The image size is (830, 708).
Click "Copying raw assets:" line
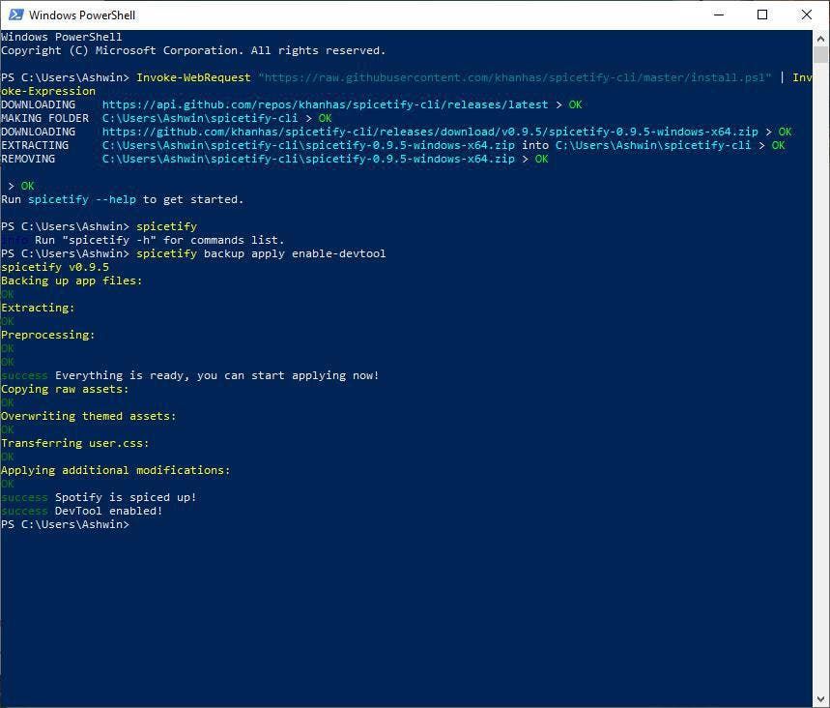coord(65,389)
